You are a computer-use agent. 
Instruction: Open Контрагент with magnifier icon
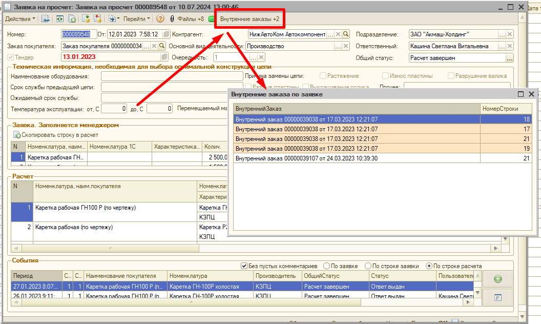coord(346,34)
